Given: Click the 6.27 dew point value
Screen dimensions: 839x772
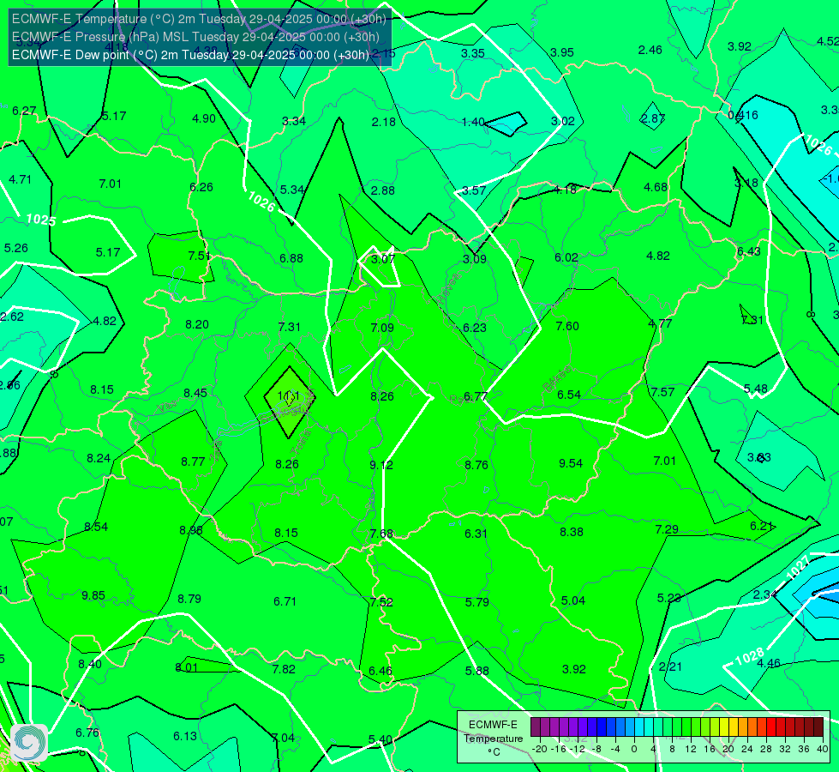Looking at the screenshot, I should (24, 111).
